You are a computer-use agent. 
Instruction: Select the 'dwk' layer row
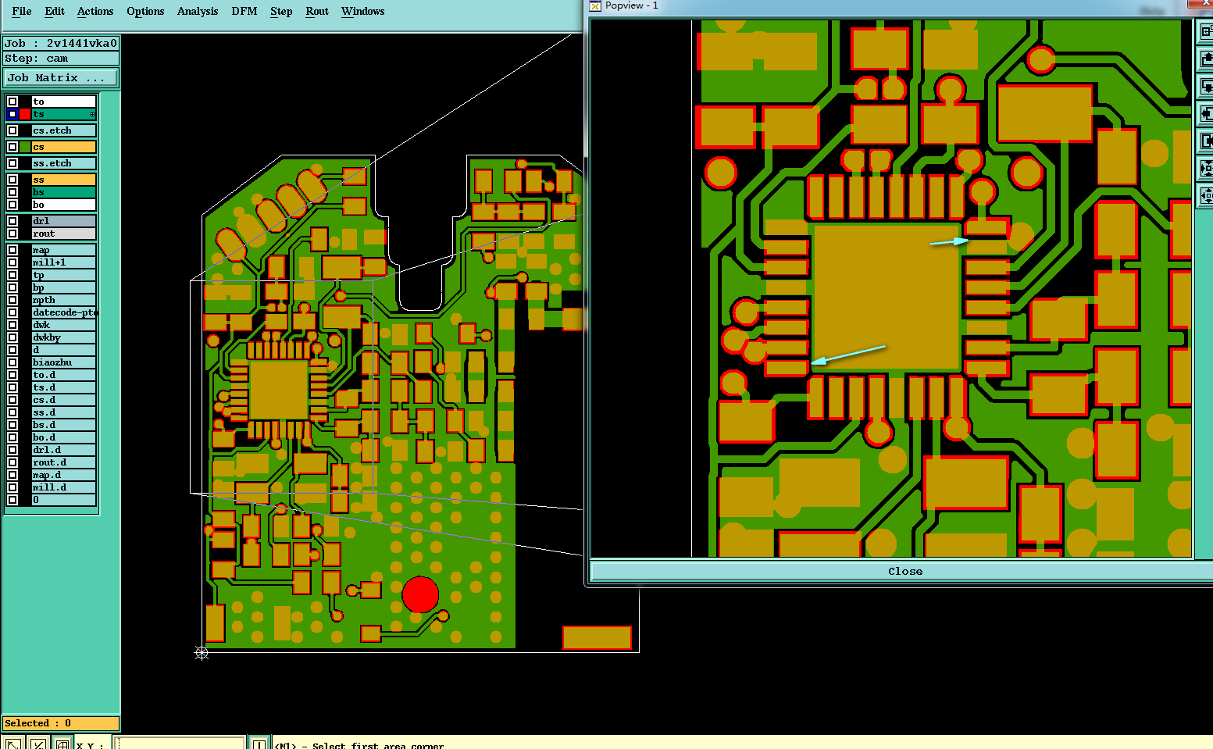[x=63, y=325]
